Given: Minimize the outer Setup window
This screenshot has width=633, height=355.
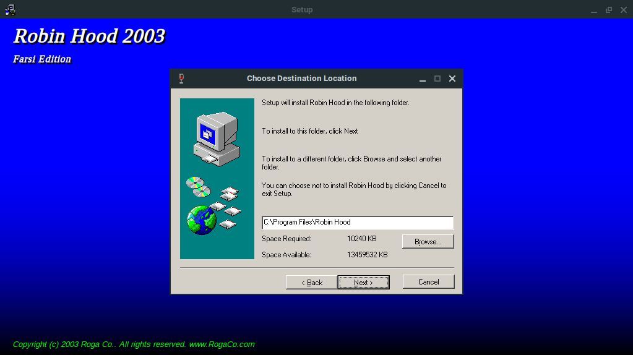Looking at the screenshot, I should click(593, 10).
